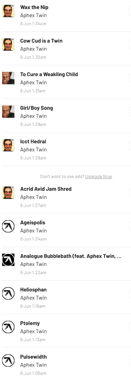131x376 pixels.
Task: Open the Upgrade Now link
Action: coord(99,176)
